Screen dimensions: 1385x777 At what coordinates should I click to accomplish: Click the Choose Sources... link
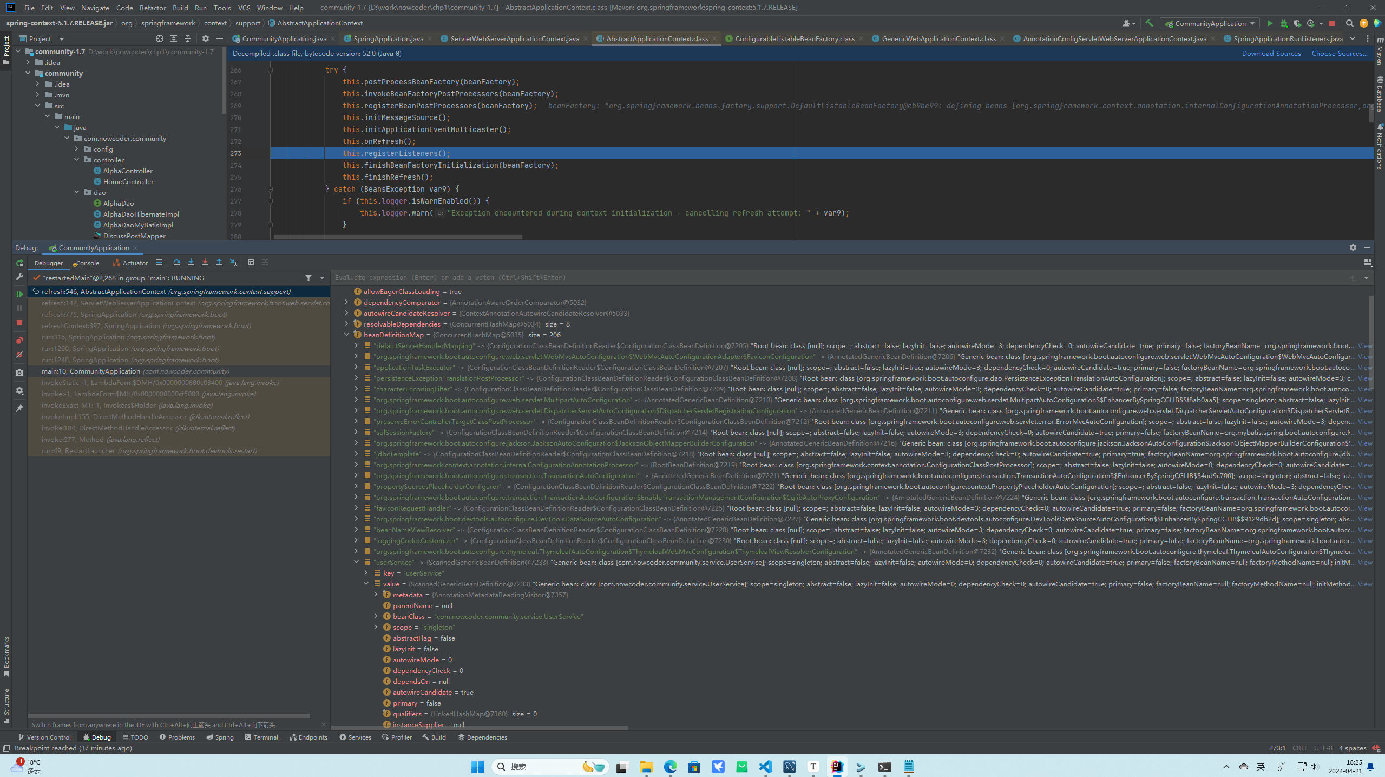pos(1340,53)
